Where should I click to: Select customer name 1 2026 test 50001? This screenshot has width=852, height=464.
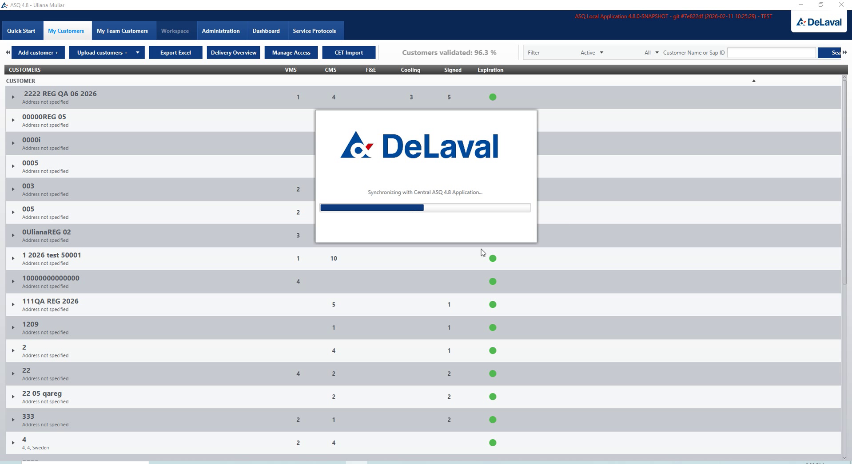[x=52, y=255]
